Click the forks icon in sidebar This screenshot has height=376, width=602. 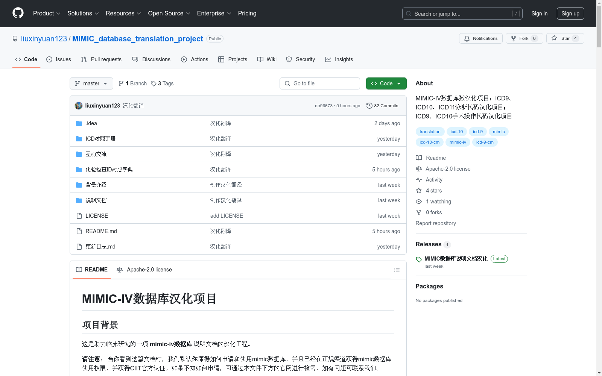point(418,212)
